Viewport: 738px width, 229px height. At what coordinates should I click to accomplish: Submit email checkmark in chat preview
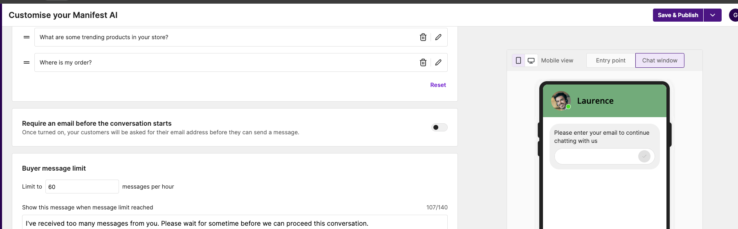pos(644,156)
